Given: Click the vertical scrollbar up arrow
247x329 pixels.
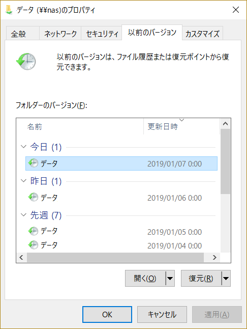Looking at the screenshot, I should coord(226,124).
